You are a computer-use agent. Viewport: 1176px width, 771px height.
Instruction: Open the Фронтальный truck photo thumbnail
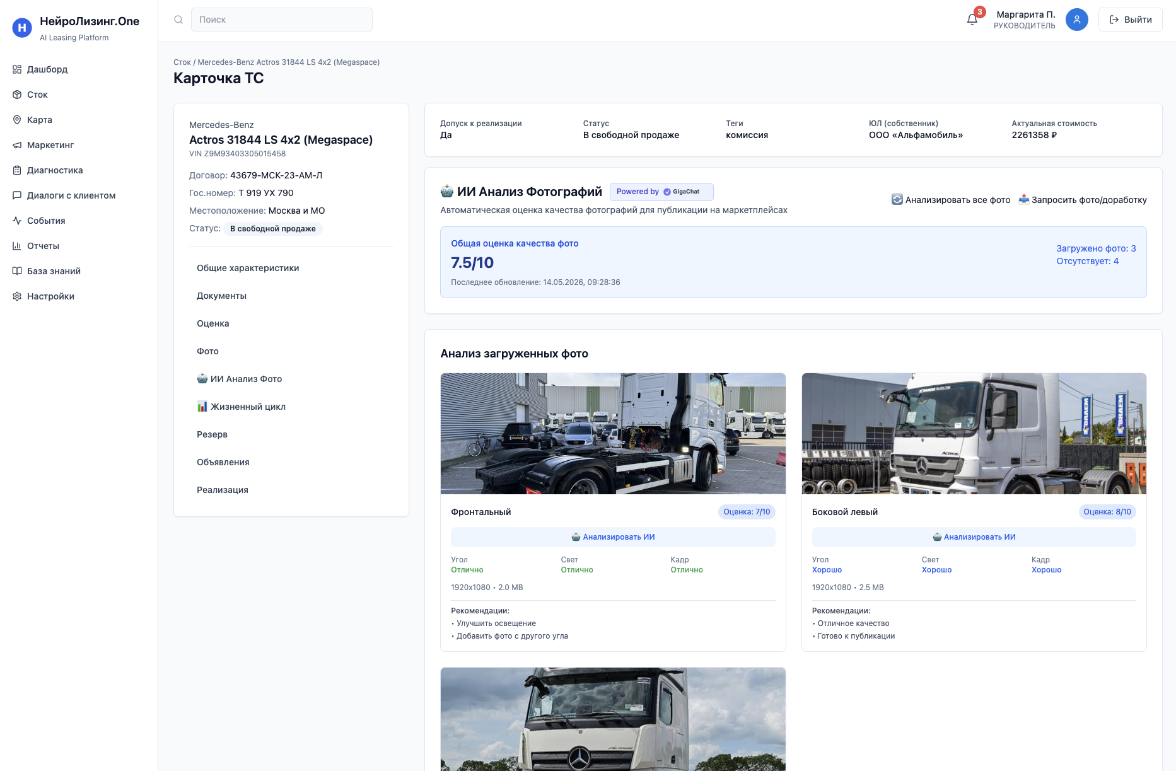click(x=613, y=434)
